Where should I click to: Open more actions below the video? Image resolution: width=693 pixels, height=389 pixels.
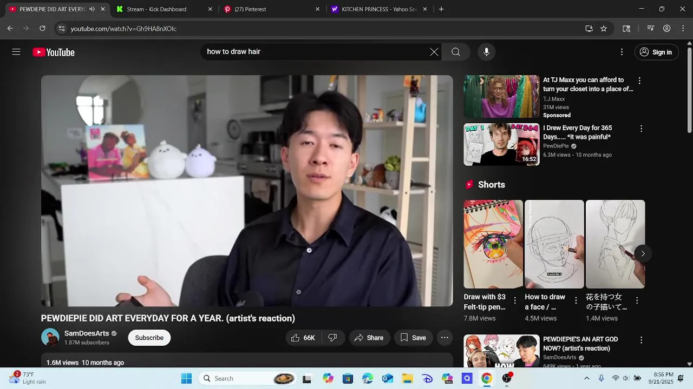[444, 338]
